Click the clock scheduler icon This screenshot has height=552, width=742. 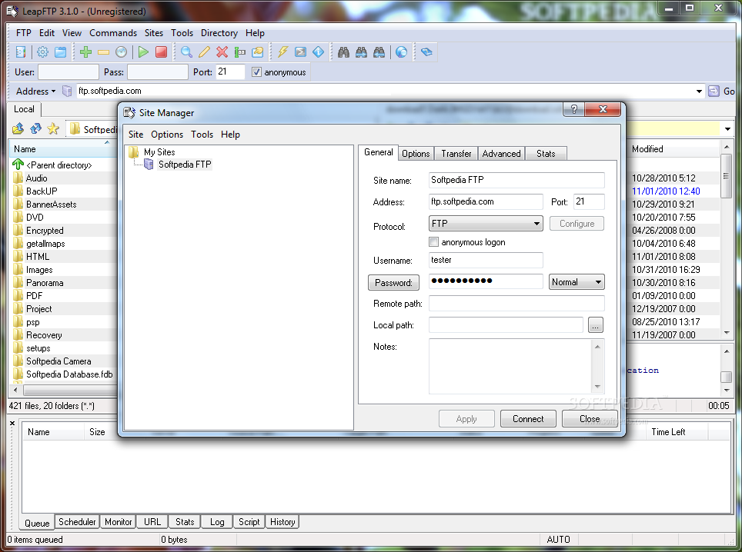tap(121, 52)
